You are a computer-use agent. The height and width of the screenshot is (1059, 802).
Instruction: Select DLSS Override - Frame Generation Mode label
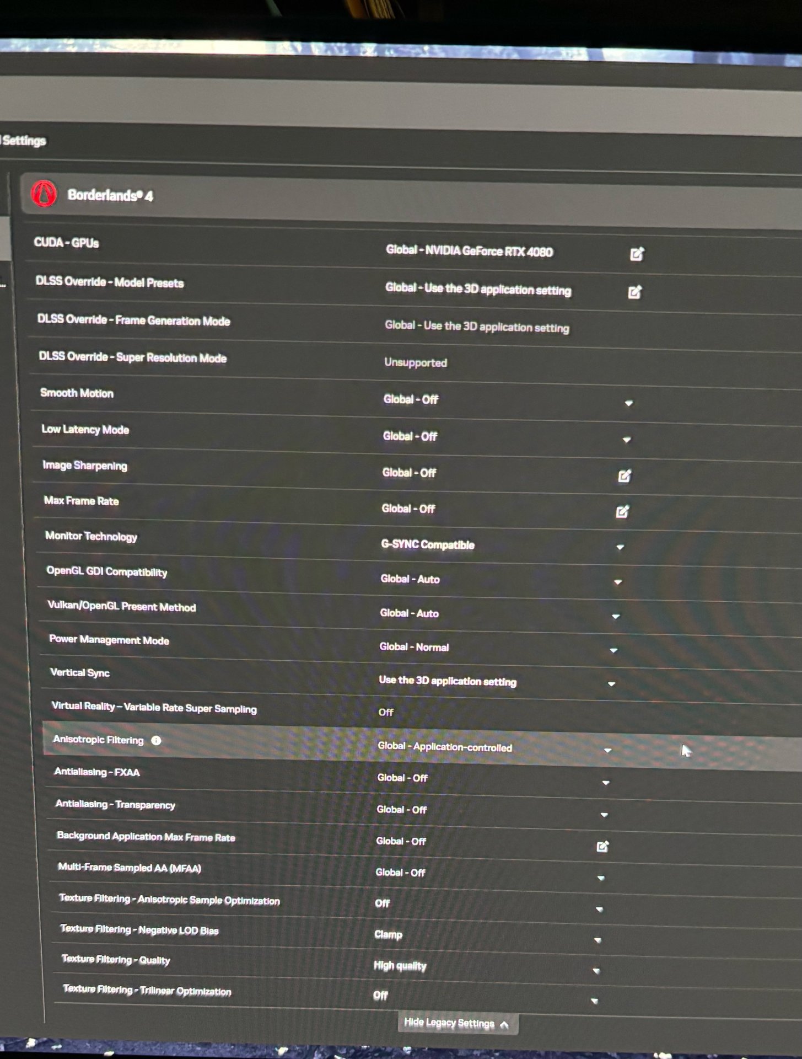point(133,320)
